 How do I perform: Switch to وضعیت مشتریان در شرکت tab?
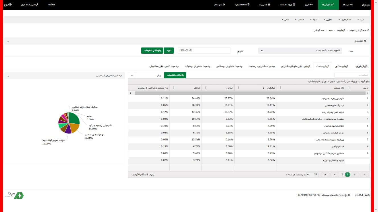[x=198, y=66]
